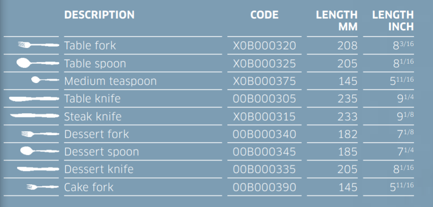Click the code X0B000320
Viewport: 433px width, 207px height.
point(265,45)
